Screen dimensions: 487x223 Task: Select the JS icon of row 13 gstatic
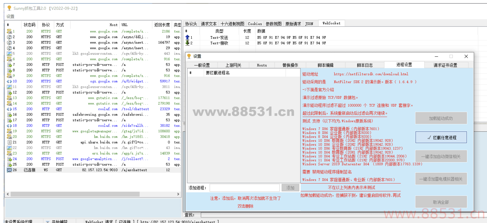coord(9,98)
